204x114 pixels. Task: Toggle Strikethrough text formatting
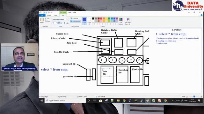tap(67, 23)
